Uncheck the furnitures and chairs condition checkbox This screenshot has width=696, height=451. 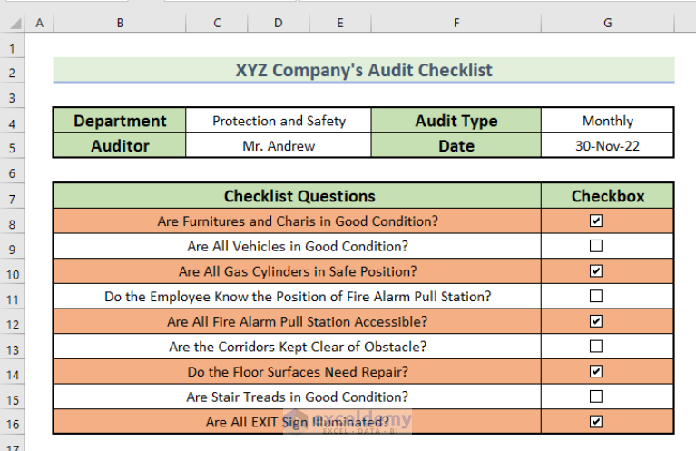[x=596, y=221]
